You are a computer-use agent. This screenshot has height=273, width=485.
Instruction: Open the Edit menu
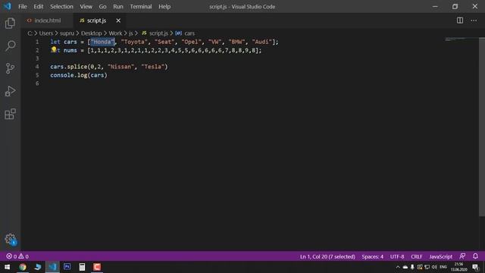click(39, 7)
